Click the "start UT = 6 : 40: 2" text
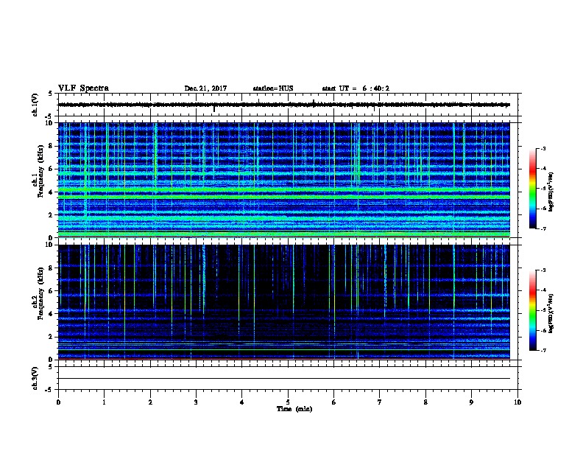Image resolution: width=583 pixels, height=451 pixels. click(x=356, y=88)
